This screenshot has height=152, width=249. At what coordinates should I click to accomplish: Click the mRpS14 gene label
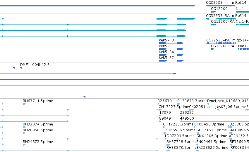tap(239, 3)
